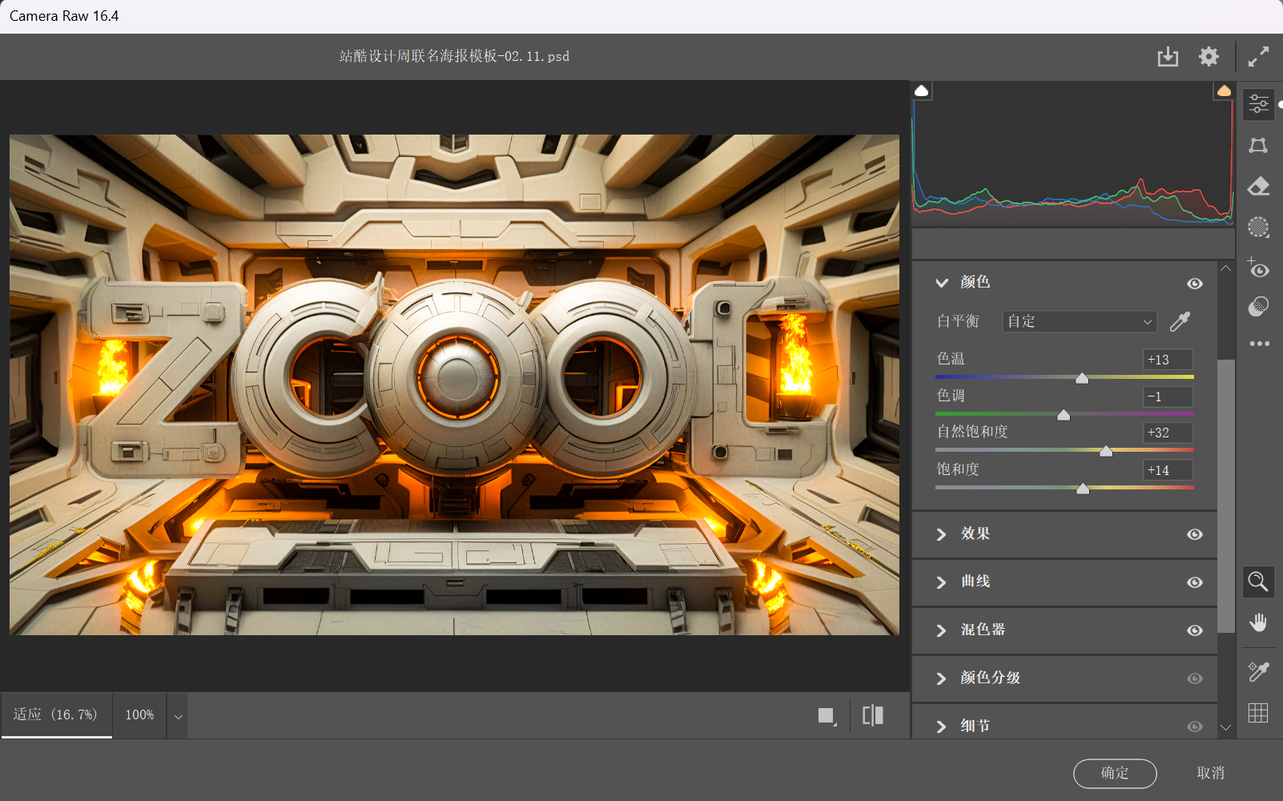
Task: Expand the 效果 section
Action: 942,534
